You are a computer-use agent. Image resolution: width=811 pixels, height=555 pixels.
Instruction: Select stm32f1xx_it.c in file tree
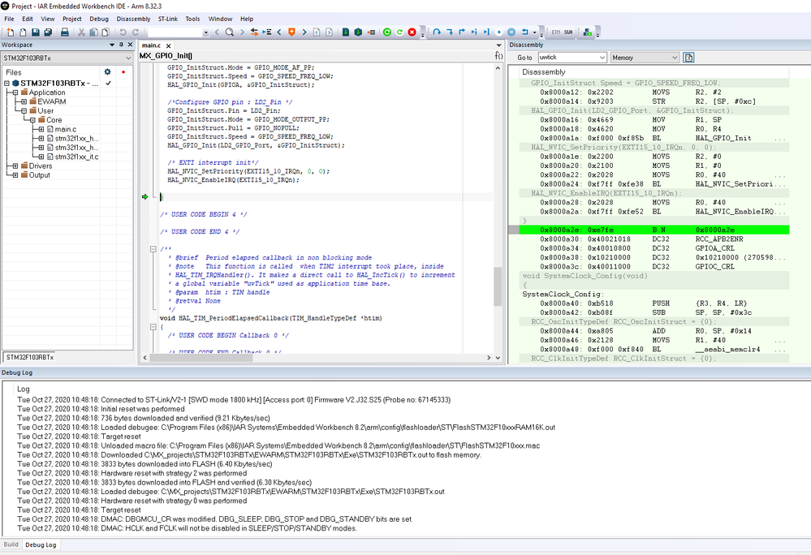pyautogui.click(x=76, y=157)
